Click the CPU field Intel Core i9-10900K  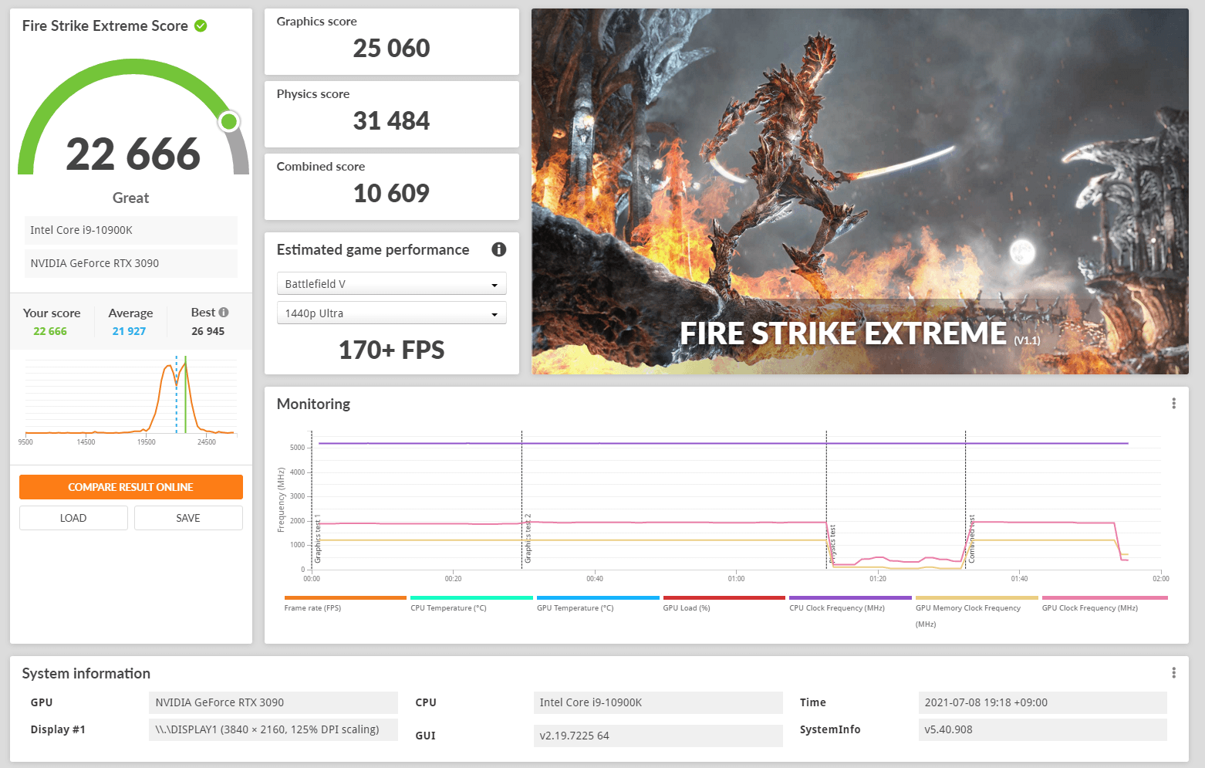[658, 702]
